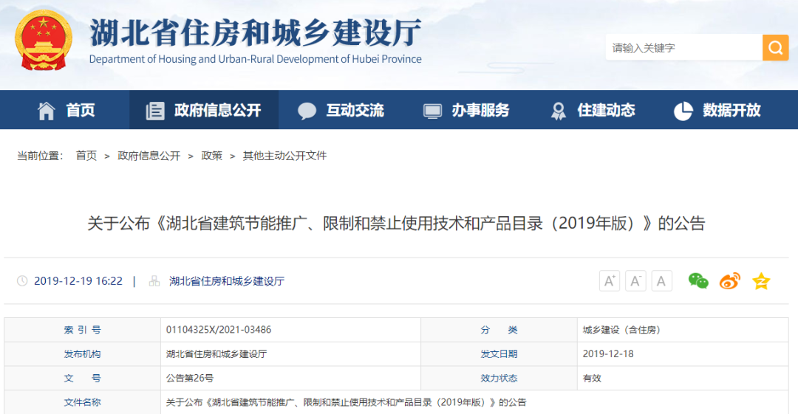Share article via WeChat icon
Viewport: 798px width, 414px height.
[698, 281]
